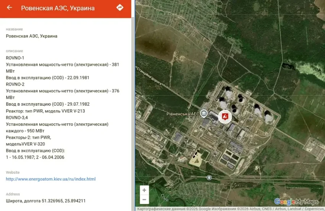Zoom out with the minus button
Image resolution: width=325 pixels, height=211 pixels.
[x=144, y=200]
